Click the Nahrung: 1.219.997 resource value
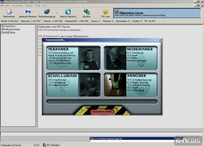 click(31, 21)
